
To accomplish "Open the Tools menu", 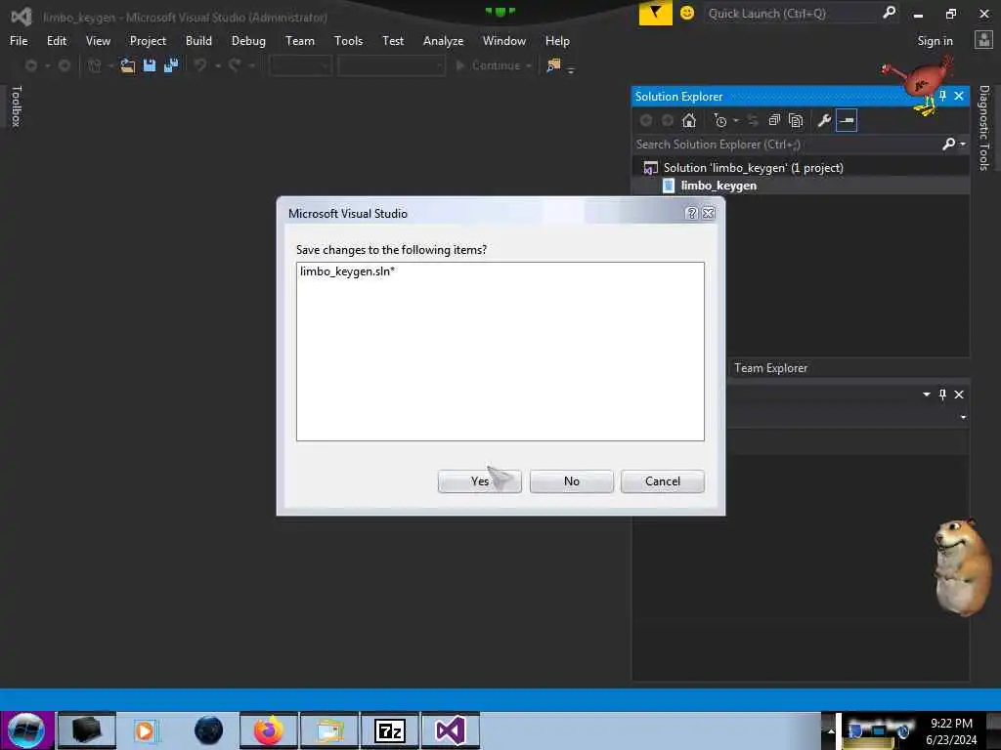I will point(348,41).
